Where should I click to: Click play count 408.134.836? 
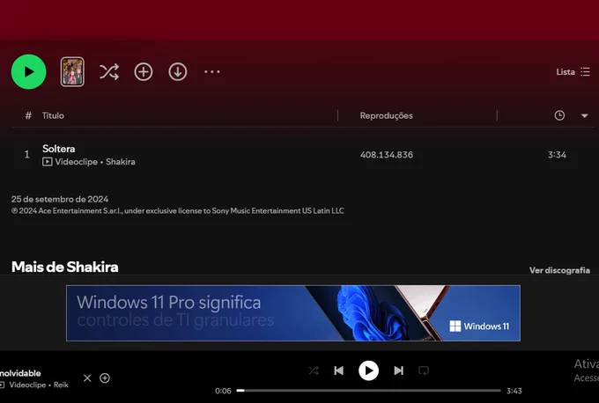coord(386,155)
